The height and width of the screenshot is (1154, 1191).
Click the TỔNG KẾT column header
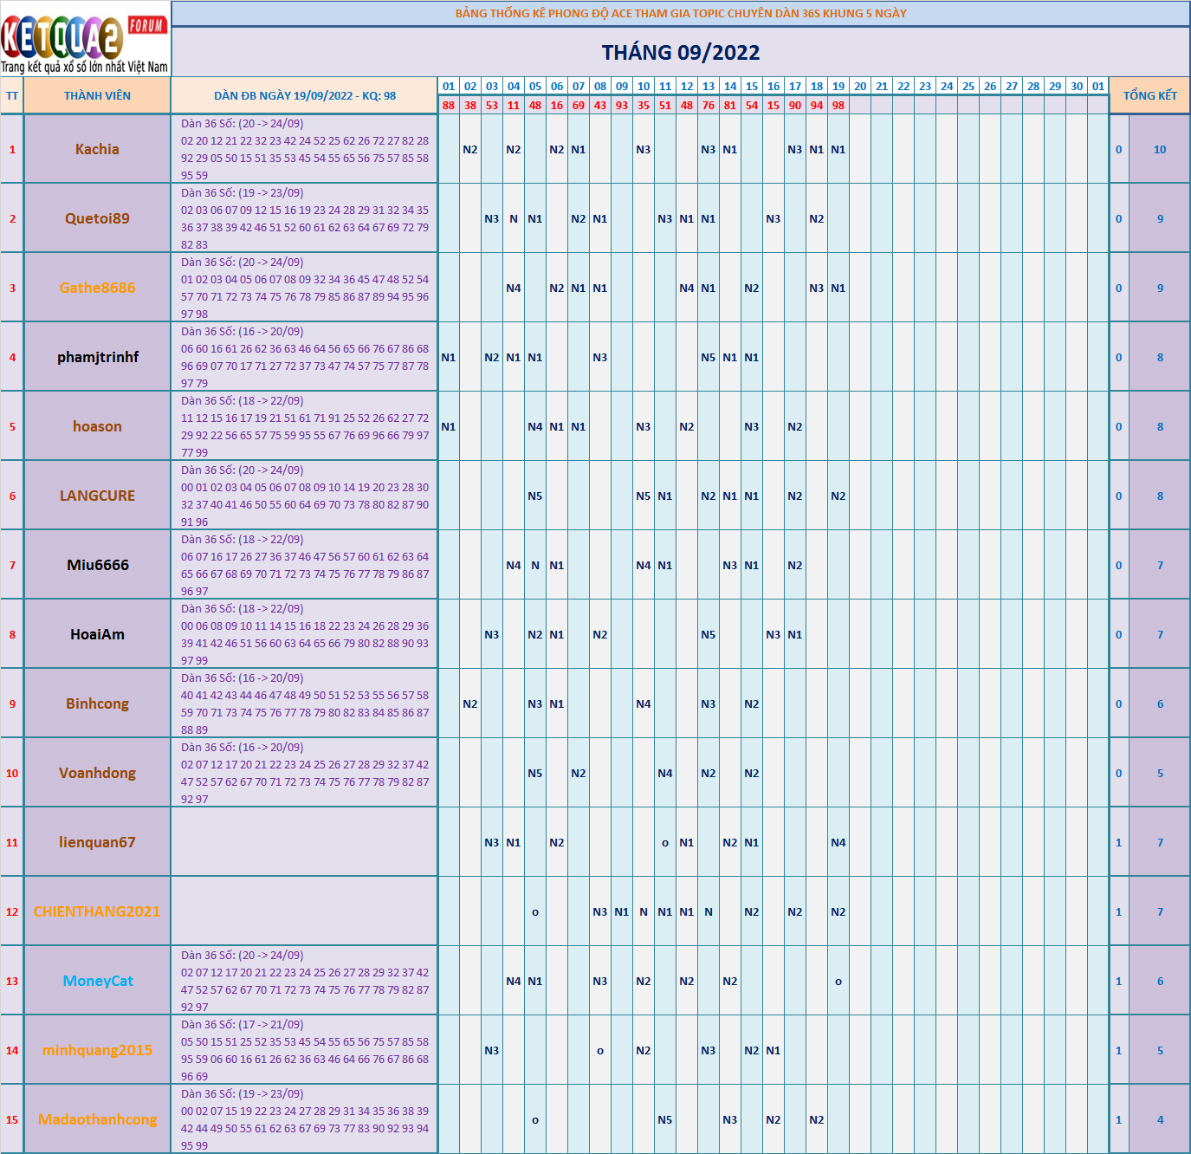click(x=1149, y=96)
